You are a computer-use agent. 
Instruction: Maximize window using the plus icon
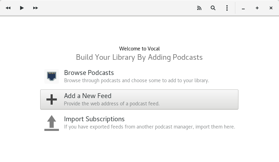(257, 8)
